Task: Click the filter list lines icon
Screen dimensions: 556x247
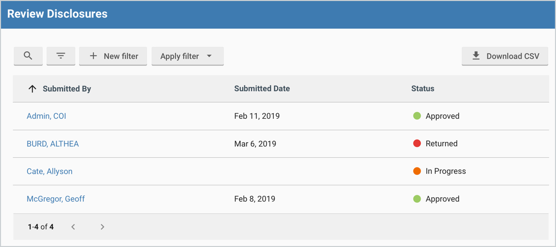Action: (x=61, y=56)
